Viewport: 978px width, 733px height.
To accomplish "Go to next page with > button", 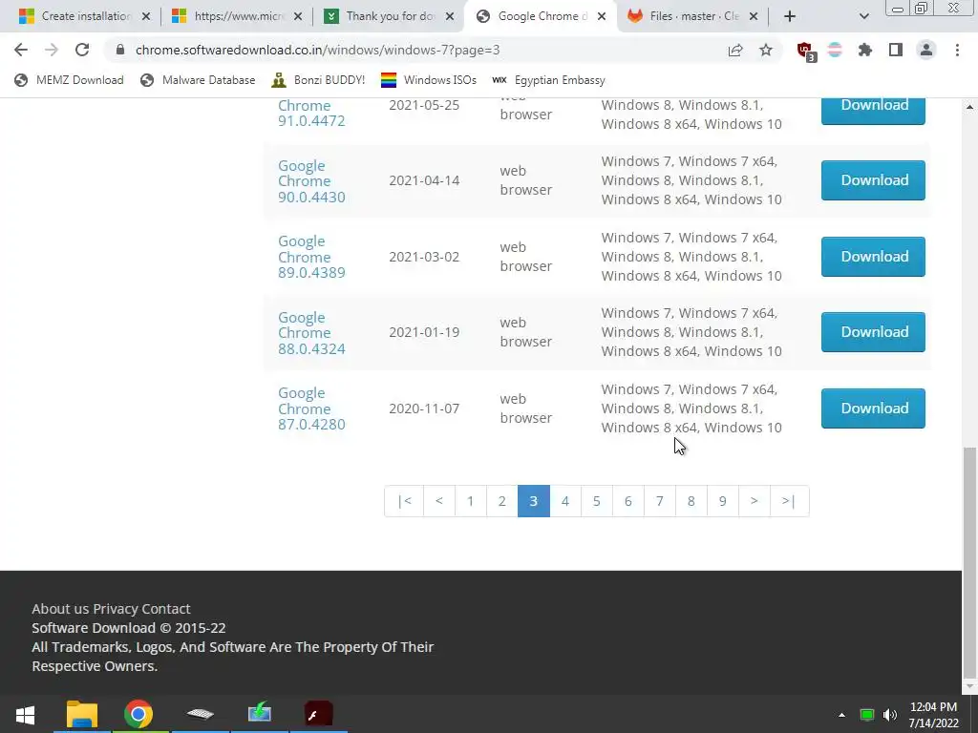I will click(755, 501).
